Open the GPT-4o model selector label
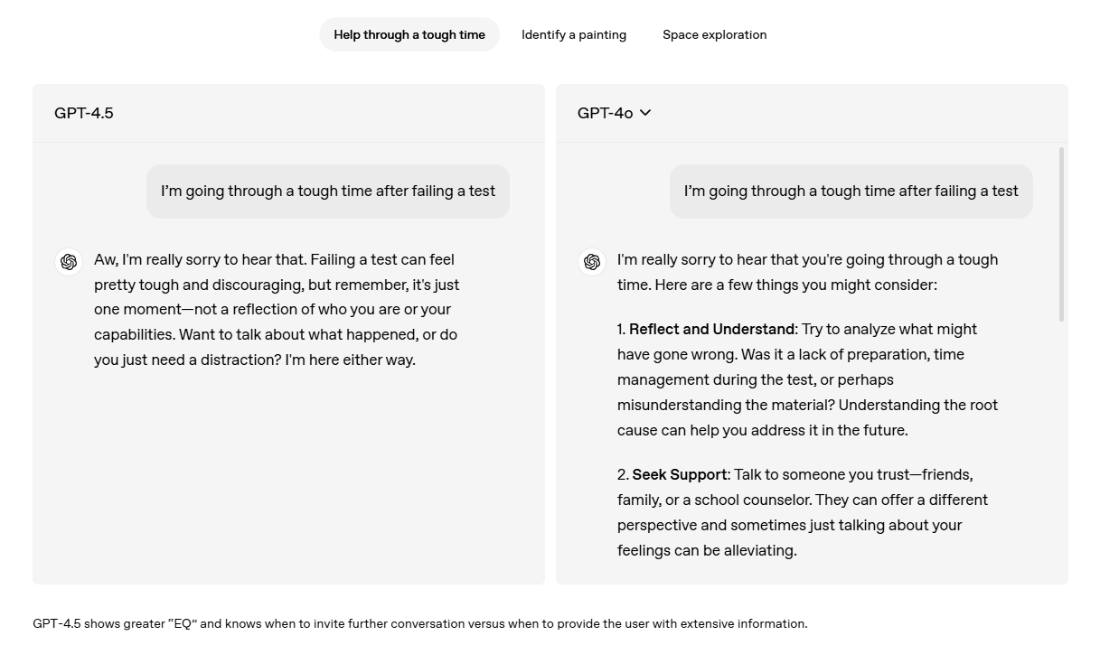The width and height of the screenshot is (1100, 645). (x=605, y=113)
